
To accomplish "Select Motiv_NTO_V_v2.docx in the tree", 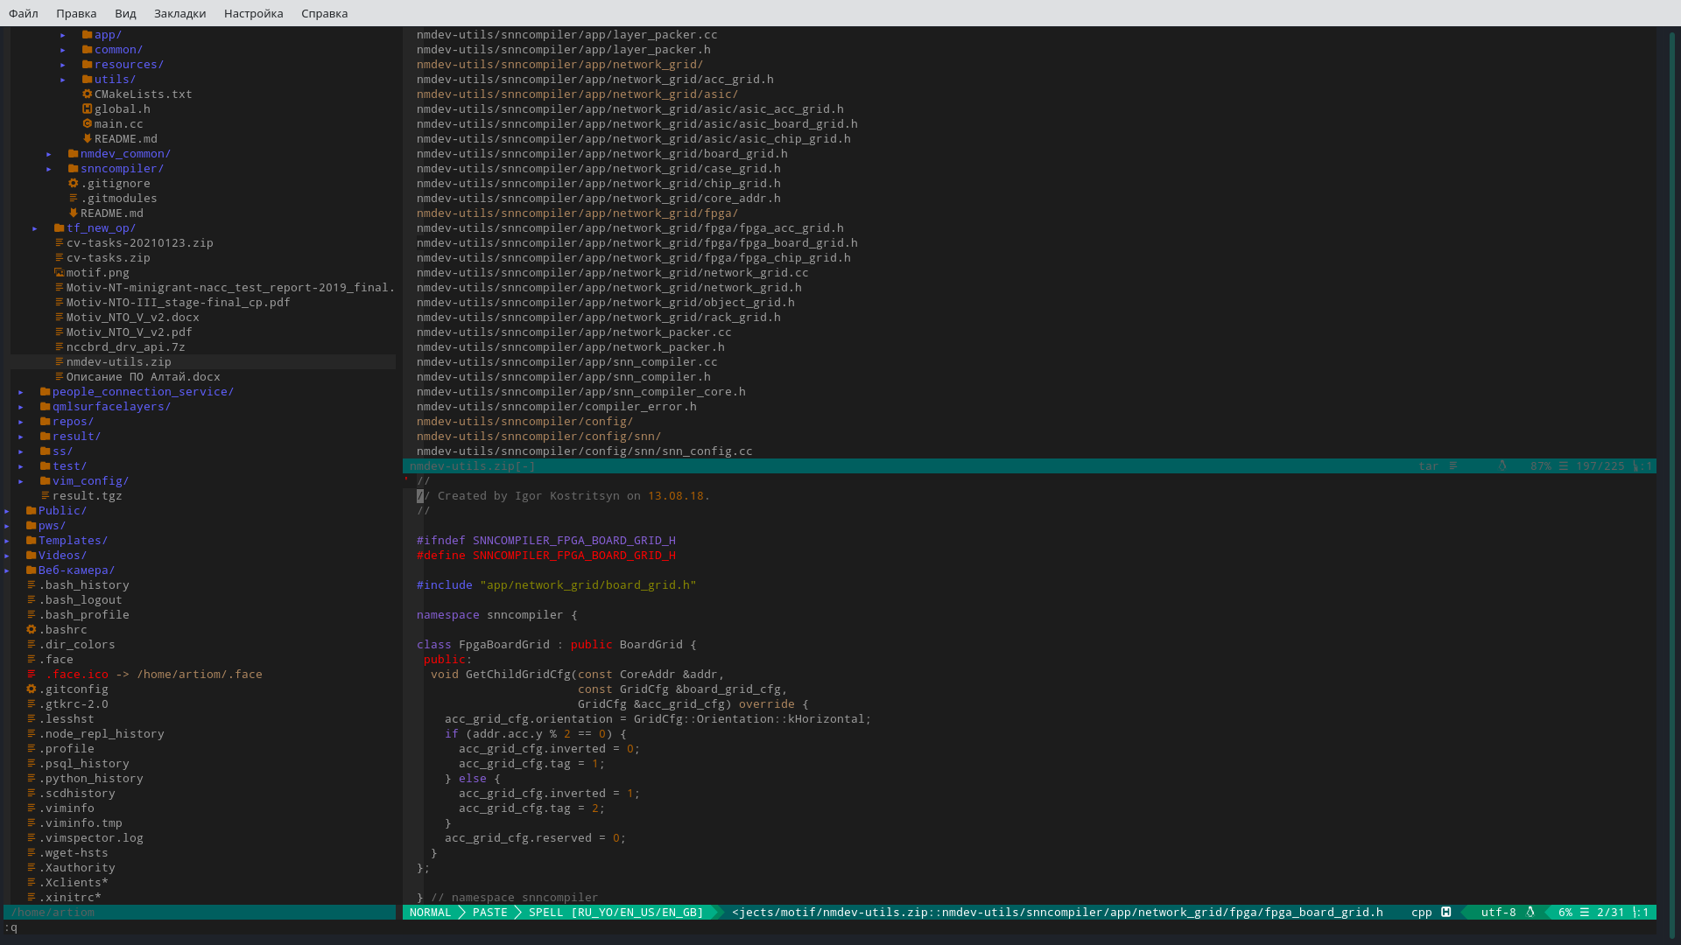I will click(x=133, y=318).
